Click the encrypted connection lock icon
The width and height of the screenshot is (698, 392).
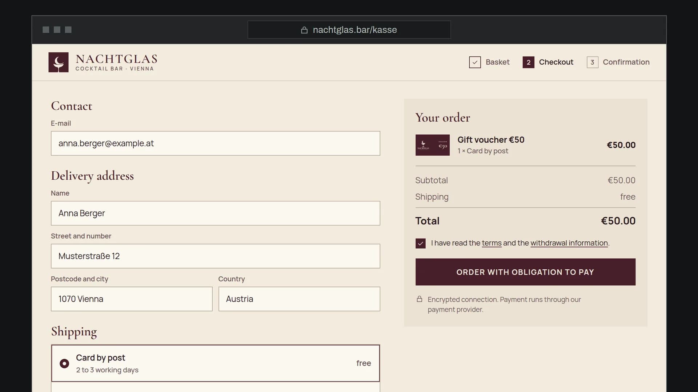point(420,299)
